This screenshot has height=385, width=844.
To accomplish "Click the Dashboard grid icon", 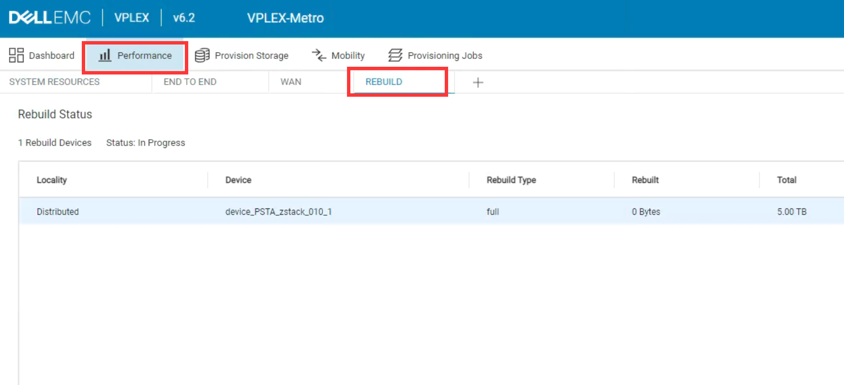I will (16, 55).
